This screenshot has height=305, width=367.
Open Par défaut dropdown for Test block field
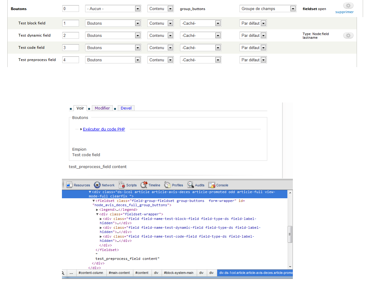click(253, 23)
